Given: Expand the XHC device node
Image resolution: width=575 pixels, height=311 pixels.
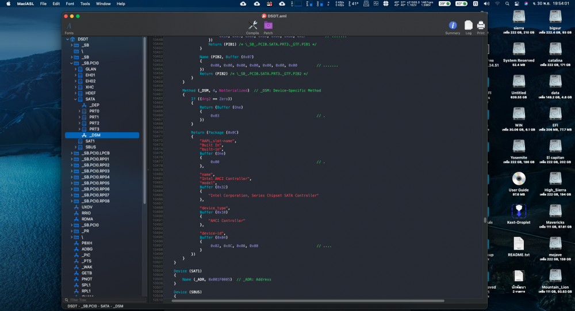Looking at the screenshot, I should pos(75,87).
